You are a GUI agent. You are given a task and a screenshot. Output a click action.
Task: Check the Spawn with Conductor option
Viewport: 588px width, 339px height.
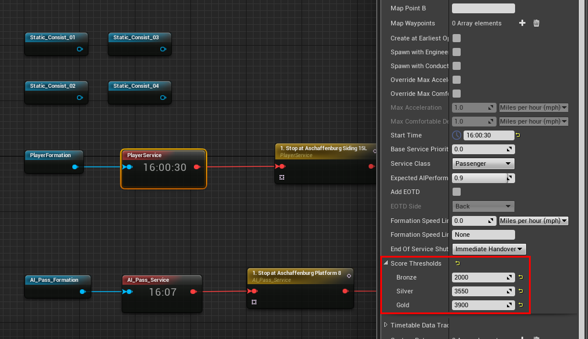tap(455, 65)
